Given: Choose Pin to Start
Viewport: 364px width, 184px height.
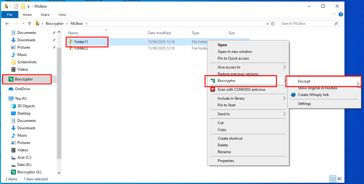Looking at the screenshot, I should (x=227, y=105).
